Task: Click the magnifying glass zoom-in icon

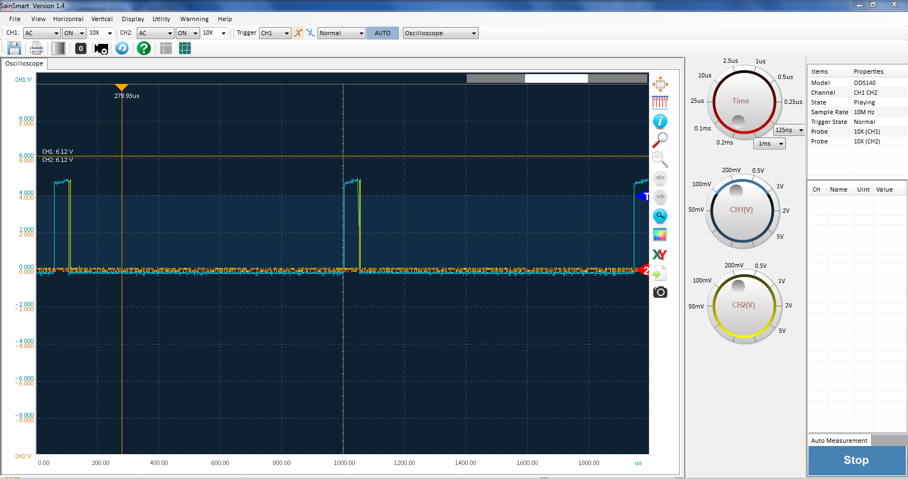Action: click(660, 140)
